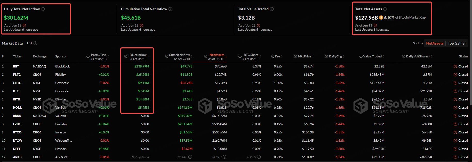Click the Status column header
This screenshot has width=472, height=162.
coord(463,56)
